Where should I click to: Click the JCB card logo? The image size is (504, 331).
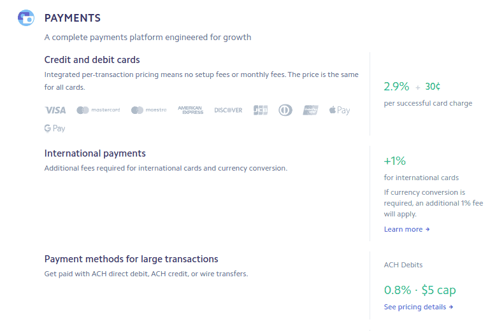261,110
